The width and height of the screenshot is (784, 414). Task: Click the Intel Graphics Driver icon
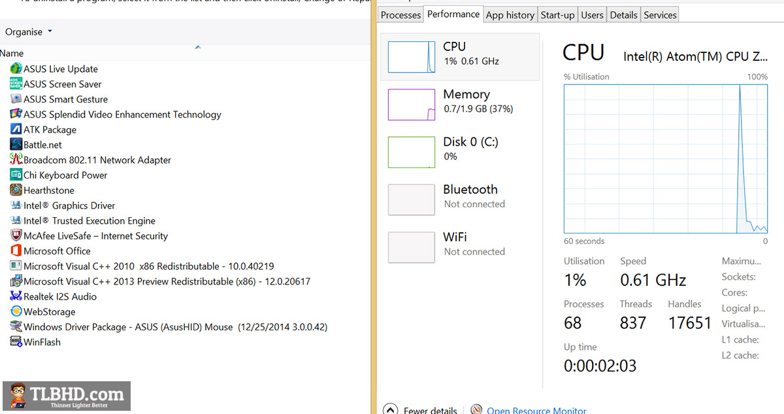[16, 205]
